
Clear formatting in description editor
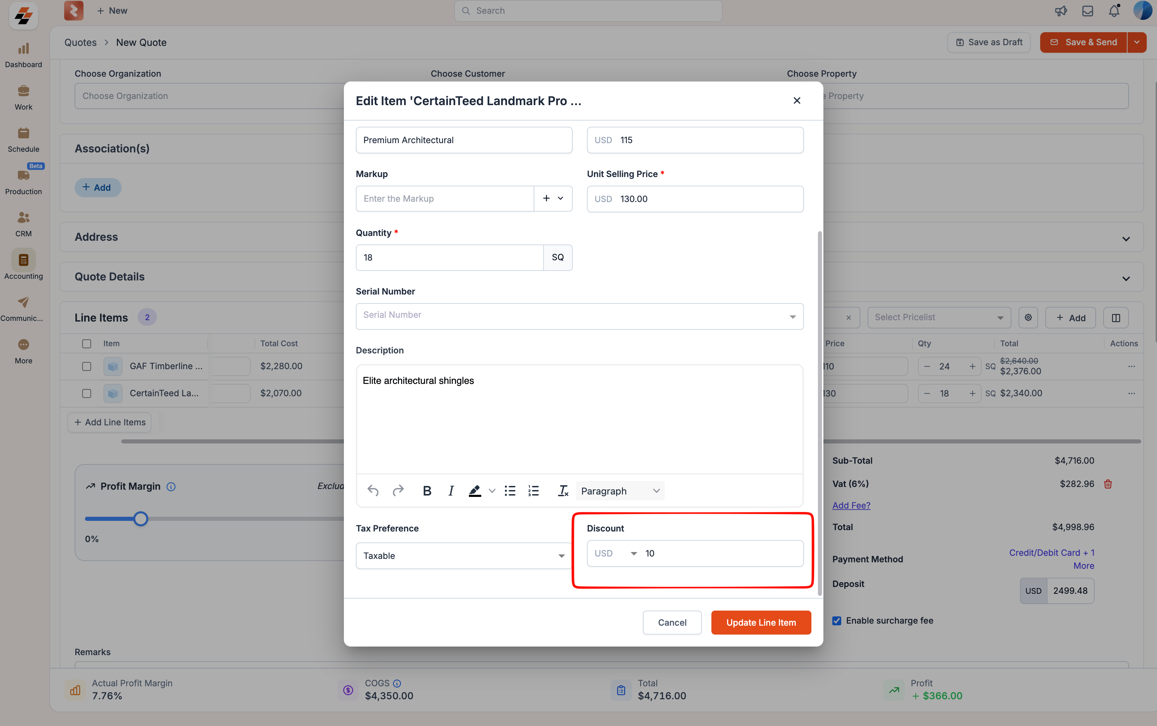click(563, 491)
